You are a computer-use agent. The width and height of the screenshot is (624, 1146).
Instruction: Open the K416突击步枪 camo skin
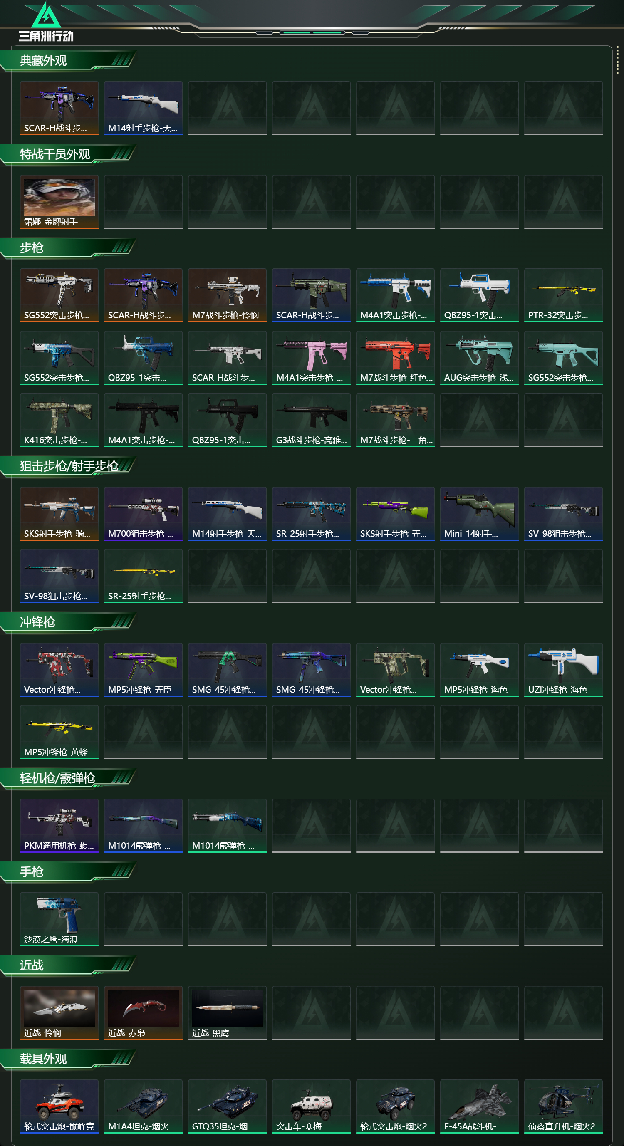coord(59,420)
